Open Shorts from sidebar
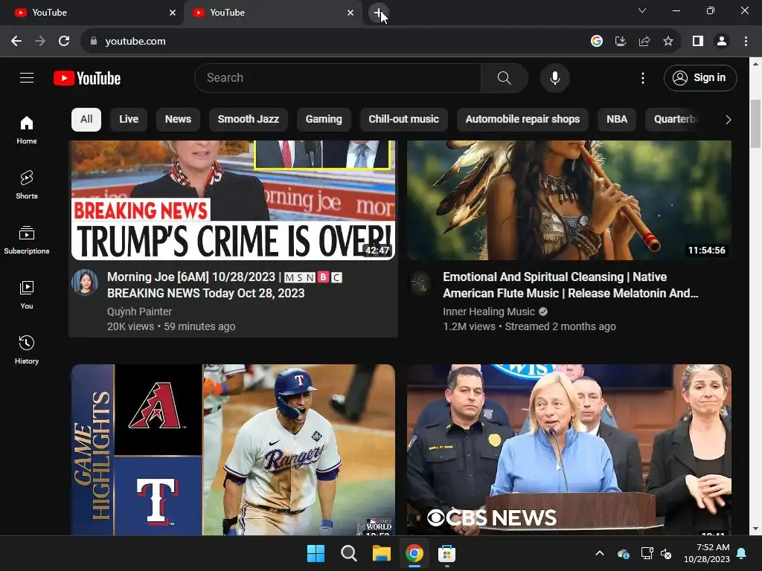 click(27, 185)
